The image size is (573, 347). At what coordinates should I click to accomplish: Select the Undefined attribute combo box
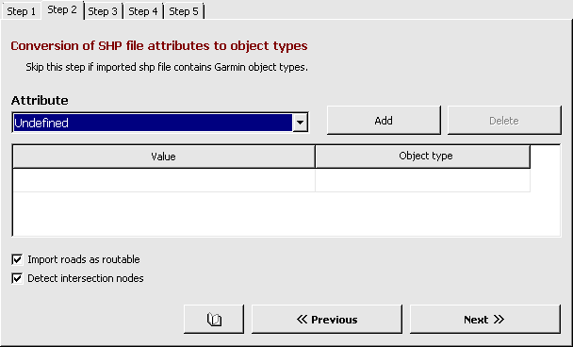point(160,123)
